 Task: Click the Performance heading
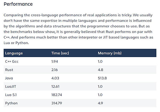coord(18,4)
